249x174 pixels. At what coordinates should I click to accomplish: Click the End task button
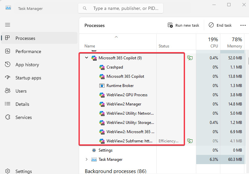[220, 25]
